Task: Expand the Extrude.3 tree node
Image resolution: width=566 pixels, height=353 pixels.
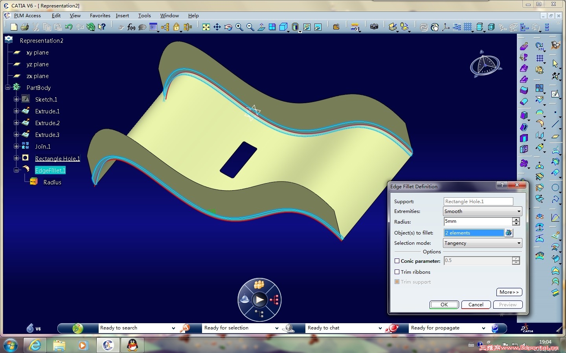Action: [x=16, y=135]
